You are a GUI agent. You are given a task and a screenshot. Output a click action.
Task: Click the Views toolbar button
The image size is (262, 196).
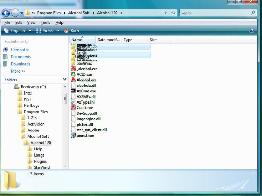(44, 31)
